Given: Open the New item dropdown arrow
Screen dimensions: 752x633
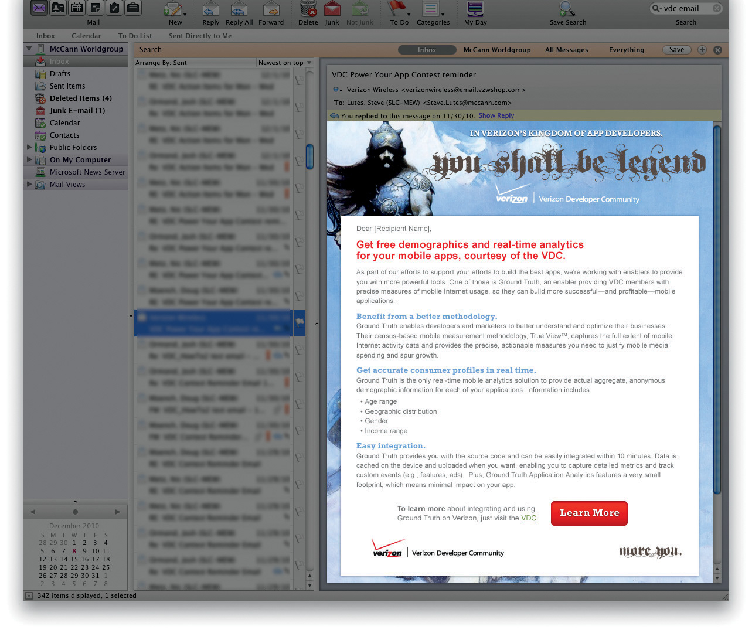Looking at the screenshot, I should coord(185,14).
